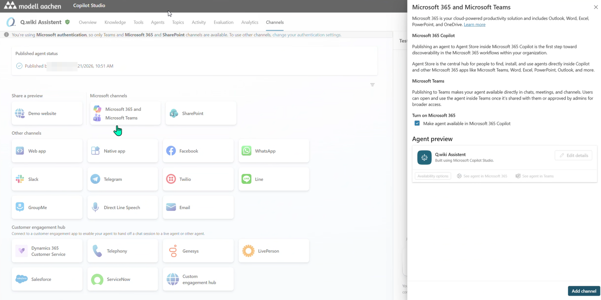Image resolution: width=601 pixels, height=300 pixels.
Task: Click the Dynamics 365 Customer Service icon
Action: tap(22, 251)
